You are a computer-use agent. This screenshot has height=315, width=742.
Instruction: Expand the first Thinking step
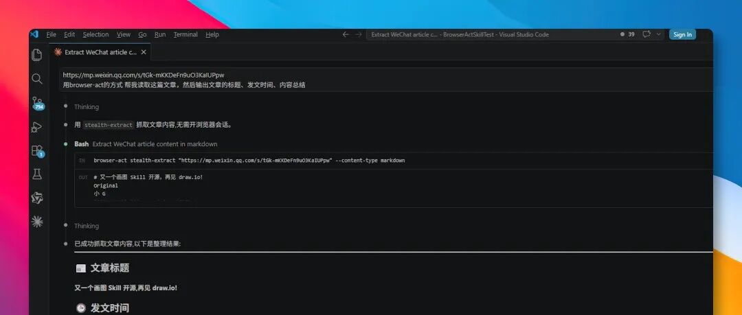tap(87, 107)
